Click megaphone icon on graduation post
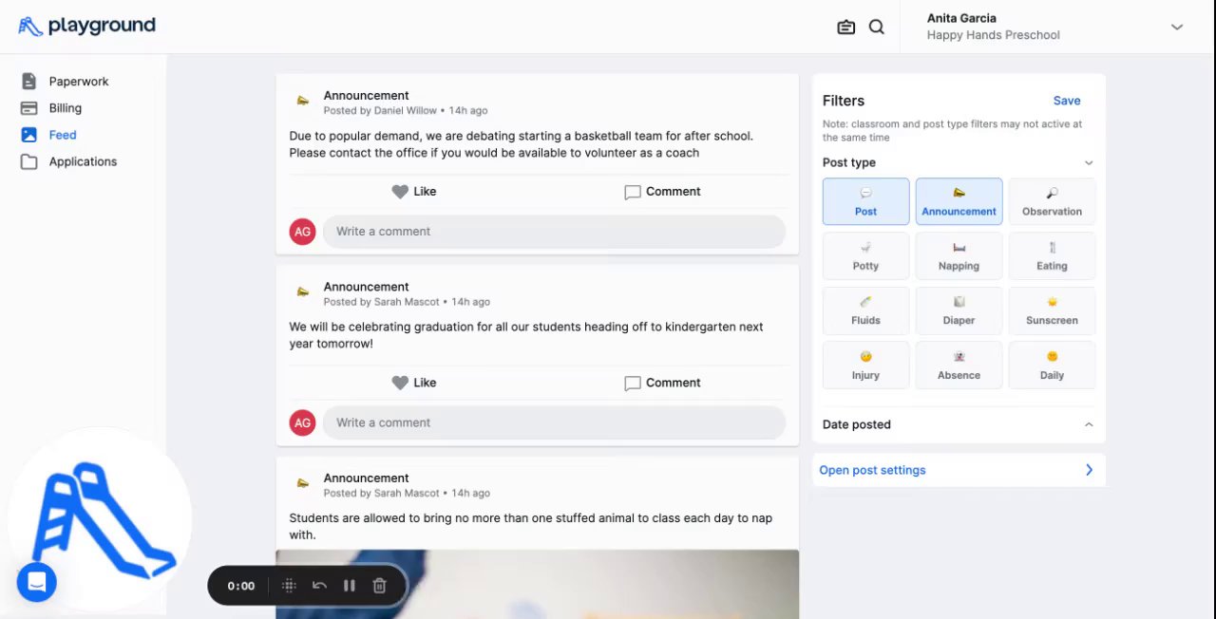 (x=303, y=292)
